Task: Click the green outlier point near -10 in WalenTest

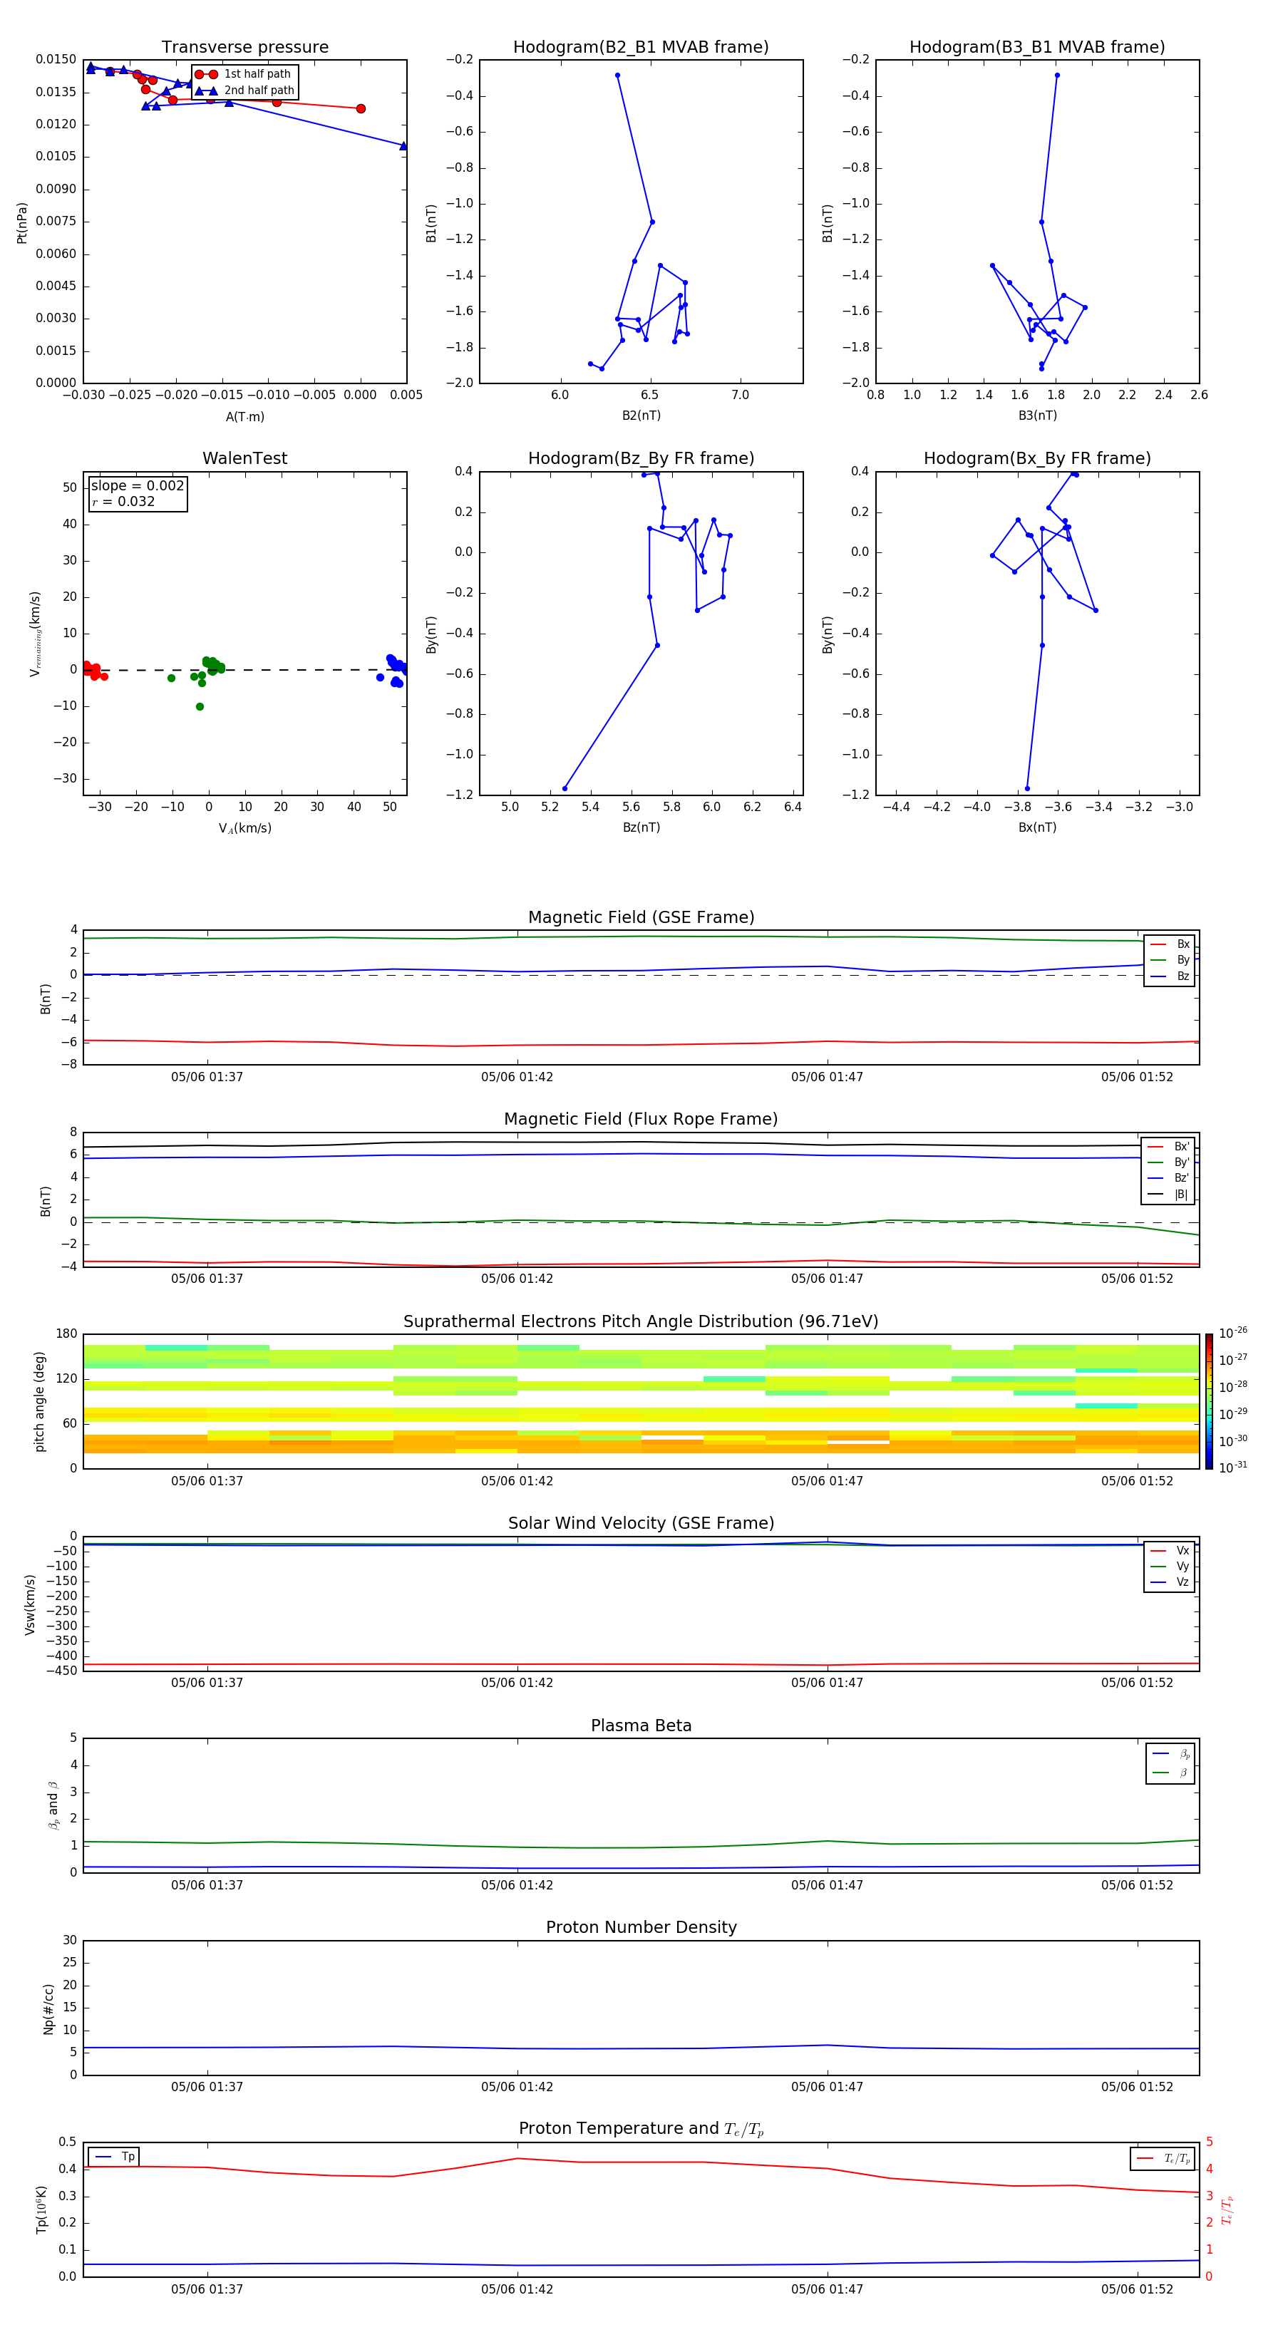Action: [200, 706]
